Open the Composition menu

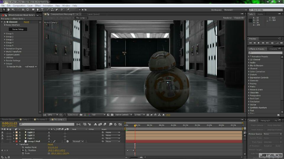(x=19, y=6)
